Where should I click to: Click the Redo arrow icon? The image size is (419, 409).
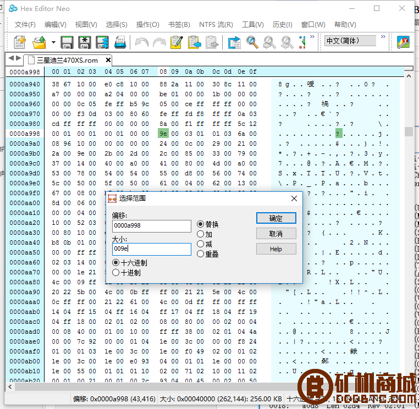[x=159, y=42]
